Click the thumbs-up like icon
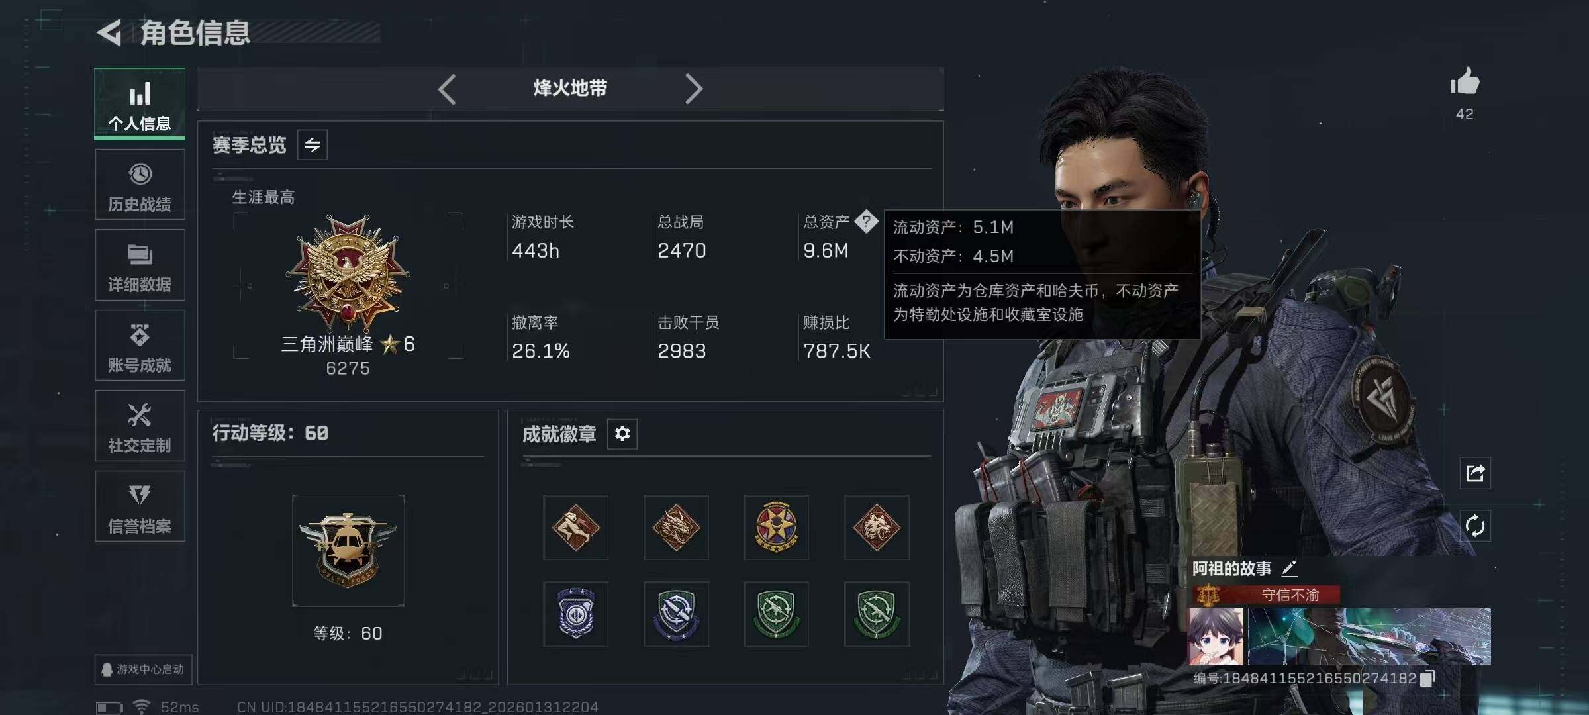1589x715 pixels. point(1465,82)
